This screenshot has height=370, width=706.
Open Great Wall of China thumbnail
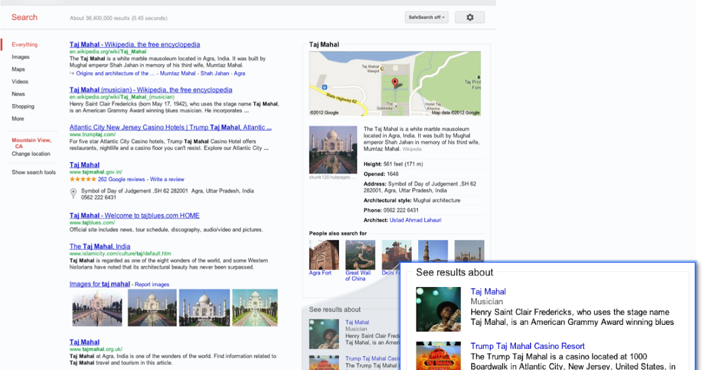[360, 255]
